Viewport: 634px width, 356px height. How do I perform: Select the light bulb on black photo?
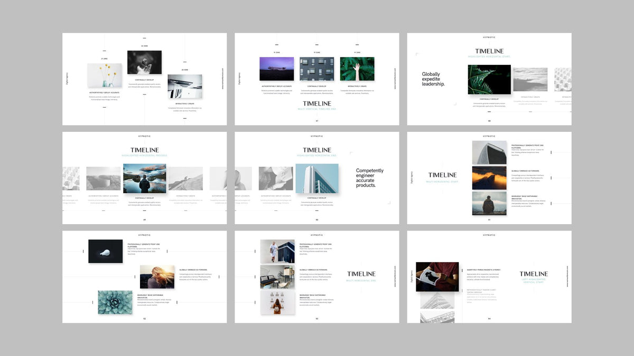(x=105, y=251)
